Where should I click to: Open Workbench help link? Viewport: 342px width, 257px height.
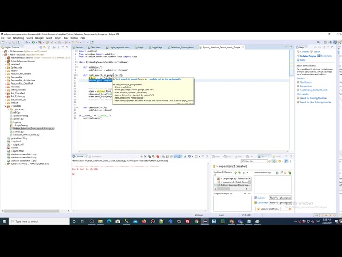[306, 82]
